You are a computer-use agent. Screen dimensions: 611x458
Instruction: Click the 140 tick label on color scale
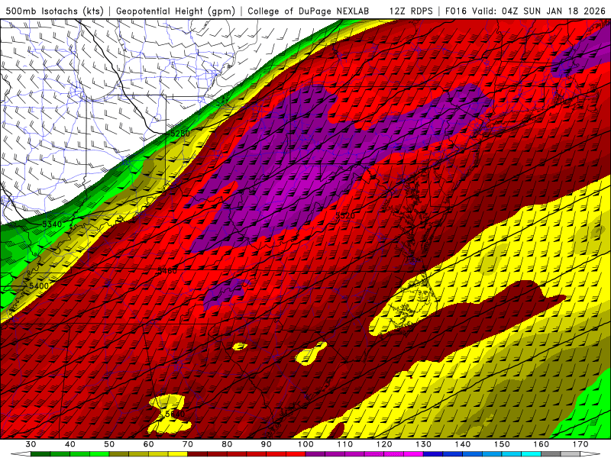463,444
